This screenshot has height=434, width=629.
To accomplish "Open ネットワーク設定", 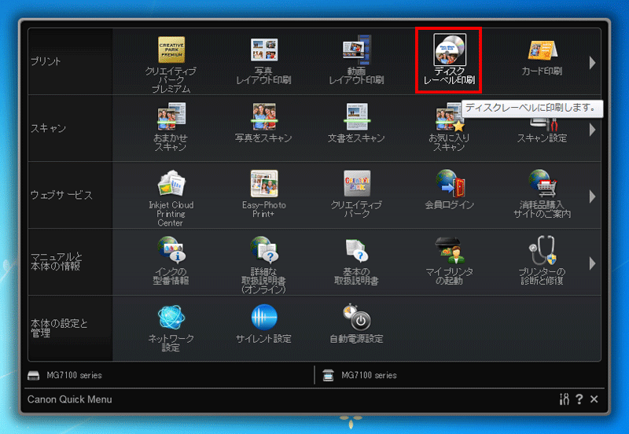I will tap(171, 328).
